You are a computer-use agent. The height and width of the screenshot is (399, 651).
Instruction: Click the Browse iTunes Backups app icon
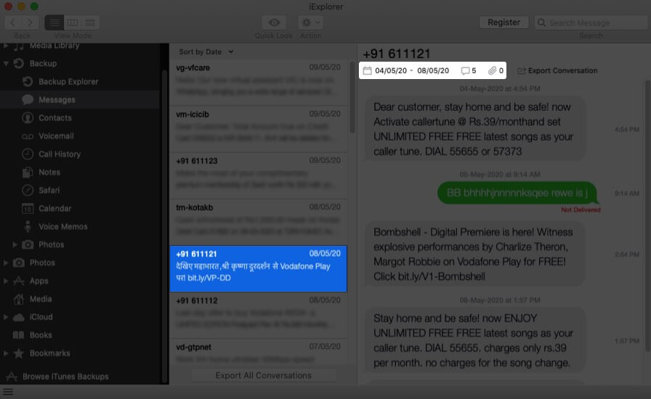(x=12, y=377)
